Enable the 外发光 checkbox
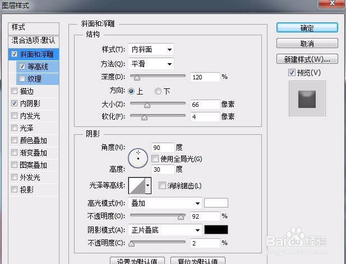346x264 pixels. [14, 177]
